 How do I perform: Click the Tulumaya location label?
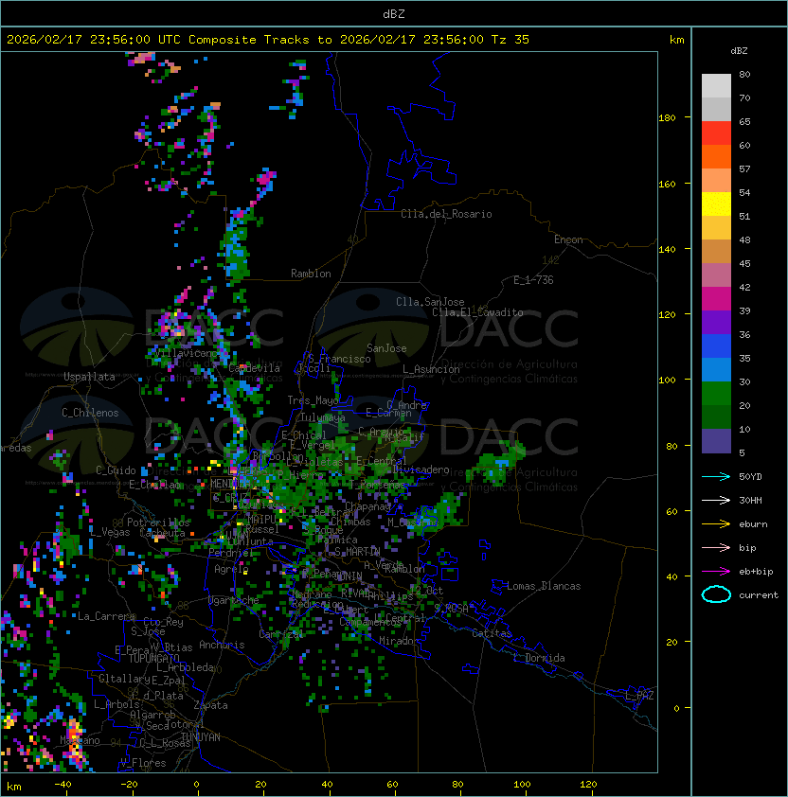click(x=323, y=417)
